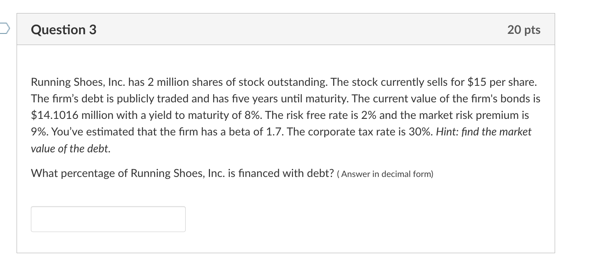Viewport: 596px width, 267px height.
Task: Click the answer text input box
Action: tap(108, 219)
